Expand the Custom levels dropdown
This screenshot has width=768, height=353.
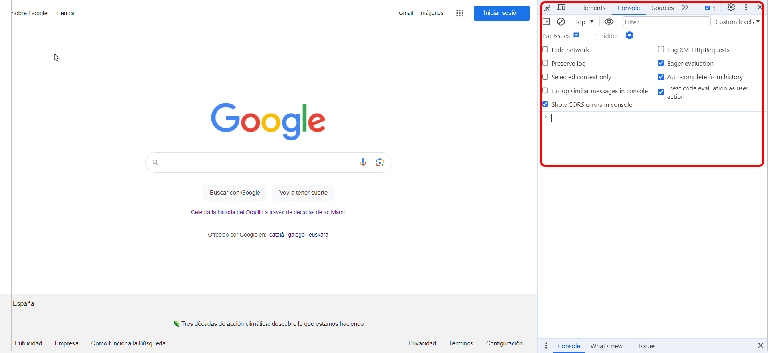click(737, 22)
